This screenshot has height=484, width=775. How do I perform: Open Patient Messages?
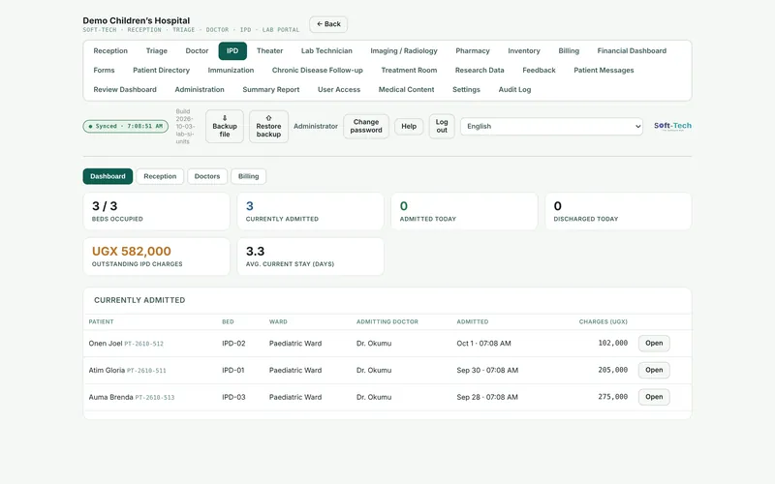(604, 70)
